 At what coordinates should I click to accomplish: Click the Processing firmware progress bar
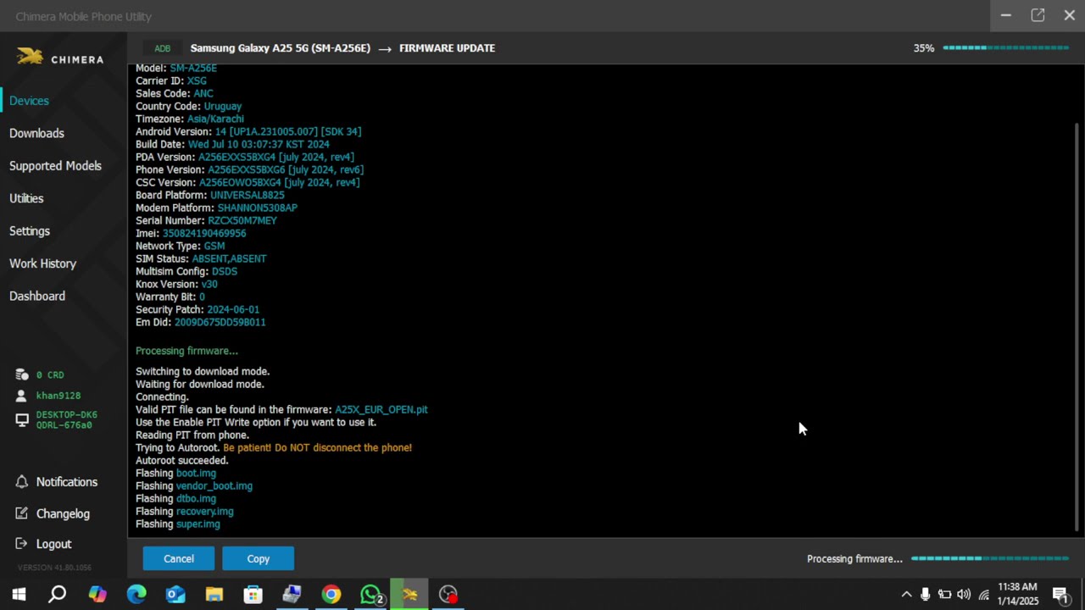pos(990,558)
